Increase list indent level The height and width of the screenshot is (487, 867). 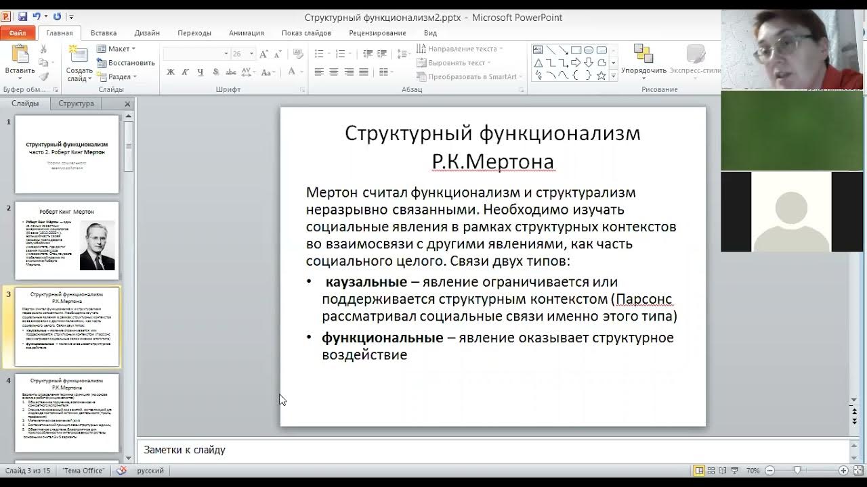point(383,53)
